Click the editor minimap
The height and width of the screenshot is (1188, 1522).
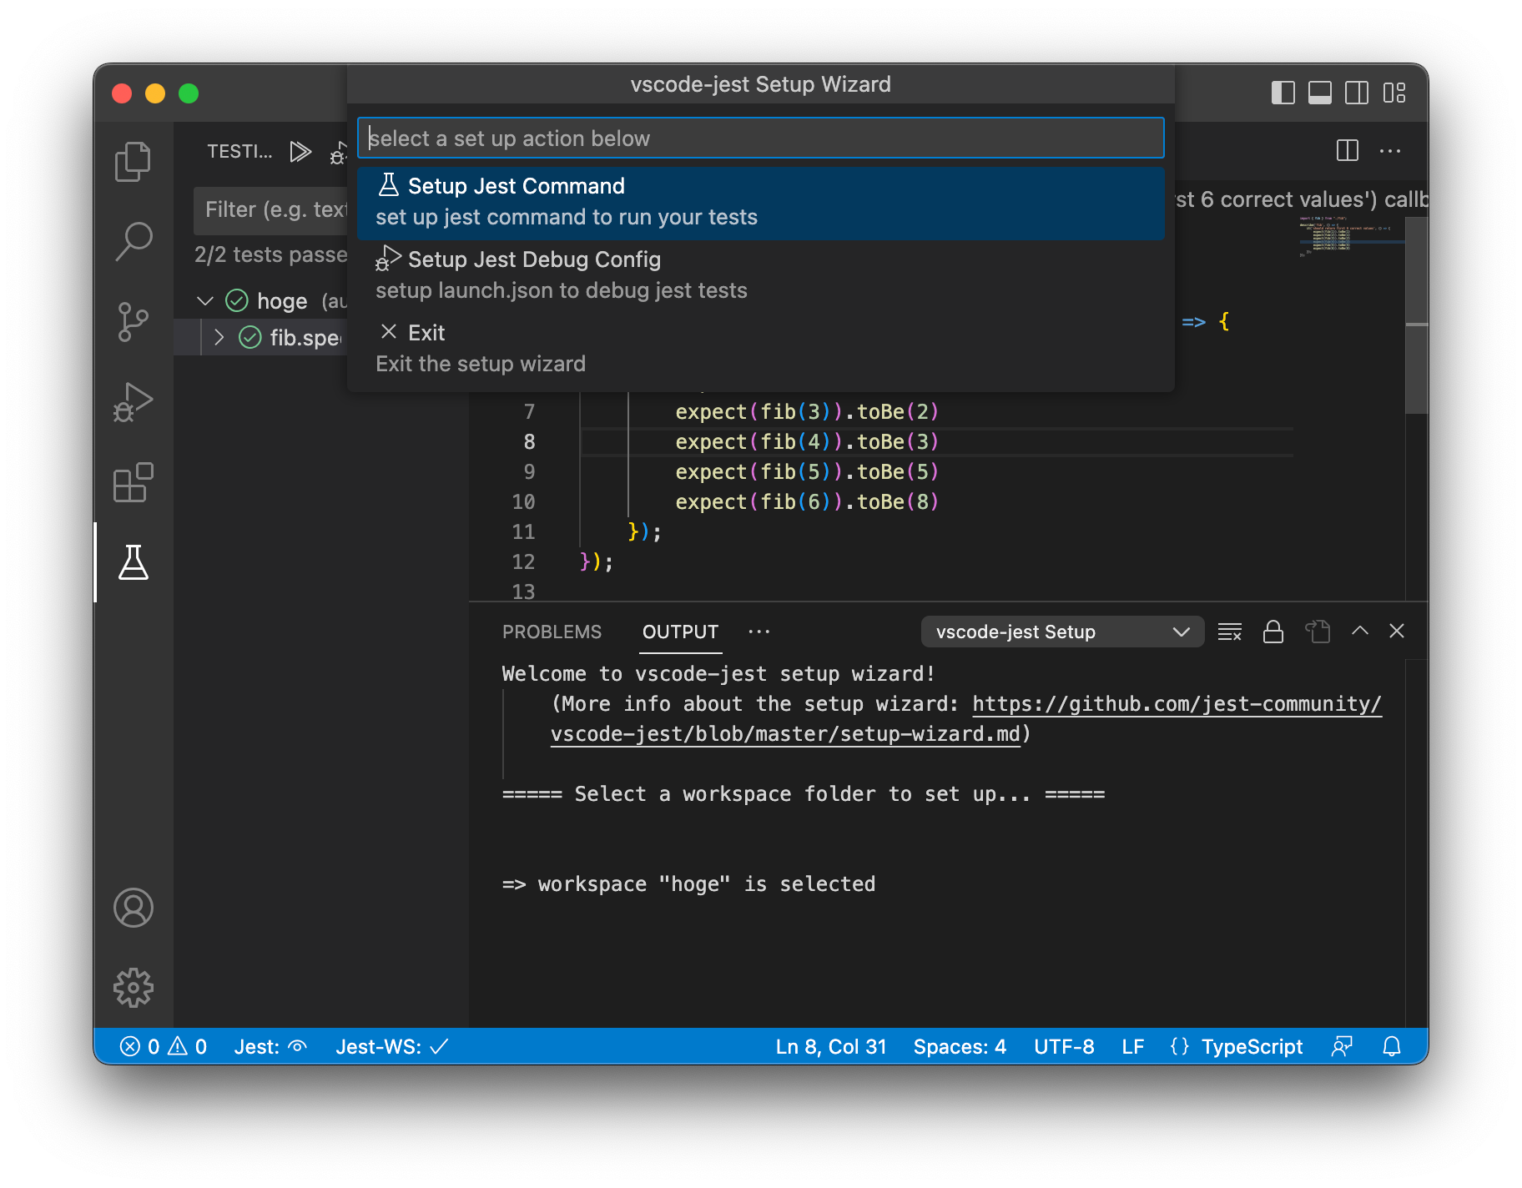[x=1350, y=238]
